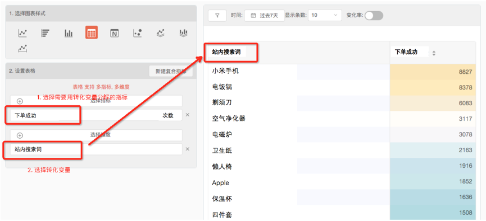Toggle the 变化率 switch
The height and width of the screenshot is (221, 486).
point(374,16)
